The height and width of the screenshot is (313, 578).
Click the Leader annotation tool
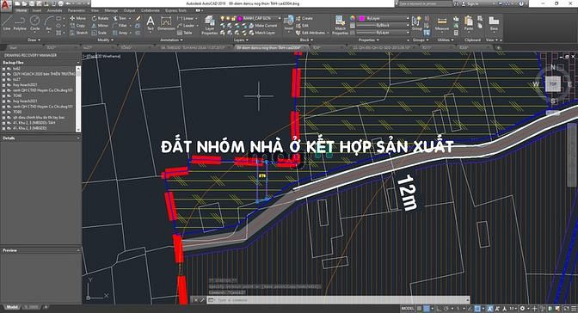pyautogui.click(x=186, y=26)
